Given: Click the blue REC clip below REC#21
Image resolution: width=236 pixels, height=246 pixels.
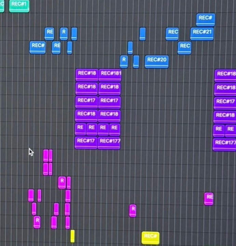Looking at the screenshot, I should (x=184, y=48).
